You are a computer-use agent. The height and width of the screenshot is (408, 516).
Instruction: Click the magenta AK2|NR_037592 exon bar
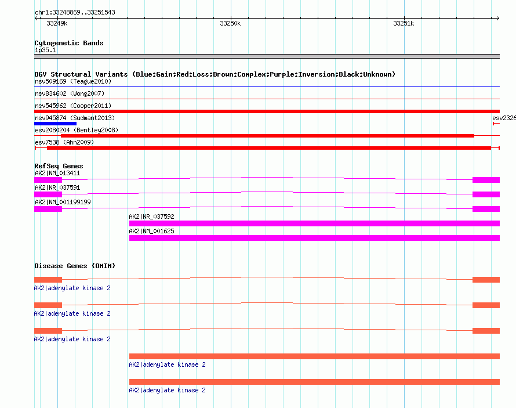[x=315, y=223]
